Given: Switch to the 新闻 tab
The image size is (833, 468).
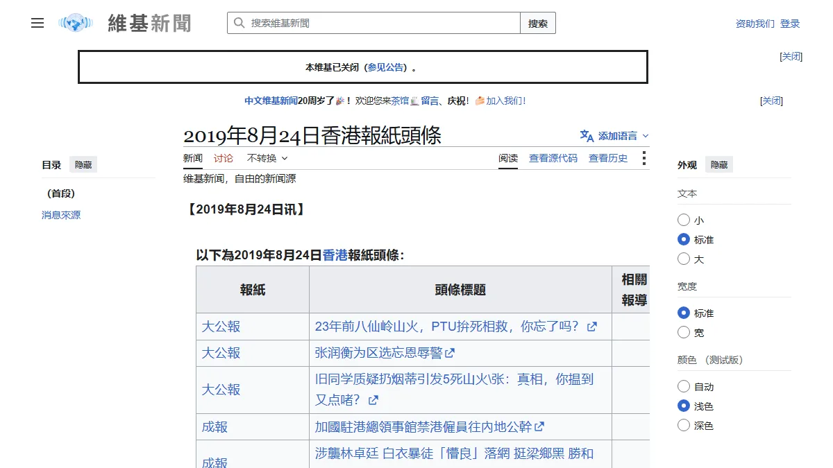Looking at the screenshot, I should pos(193,158).
